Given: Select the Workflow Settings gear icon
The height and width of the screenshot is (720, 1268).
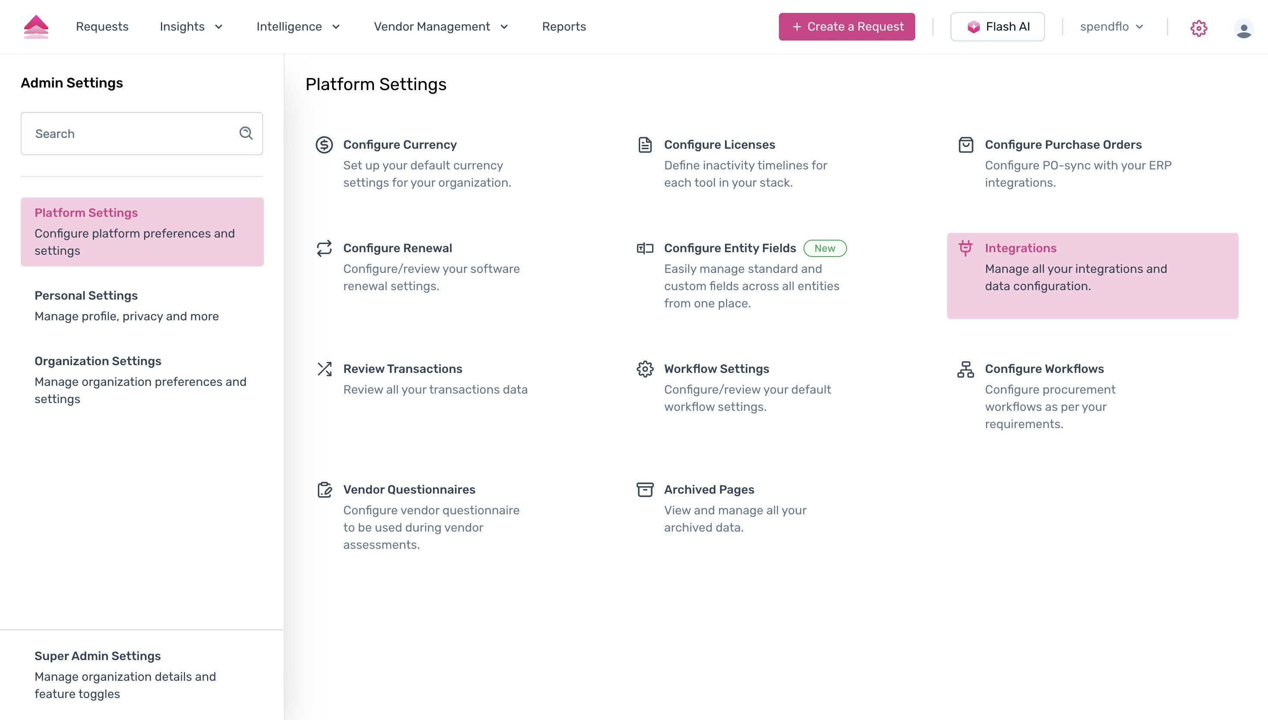Looking at the screenshot, I should pyautogui.click(x=645, y=369).
